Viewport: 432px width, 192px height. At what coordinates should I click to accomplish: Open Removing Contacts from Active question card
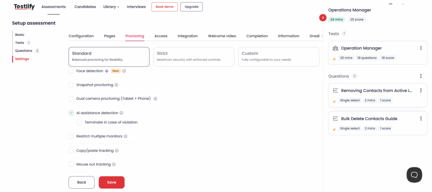[x=378, y=95]
